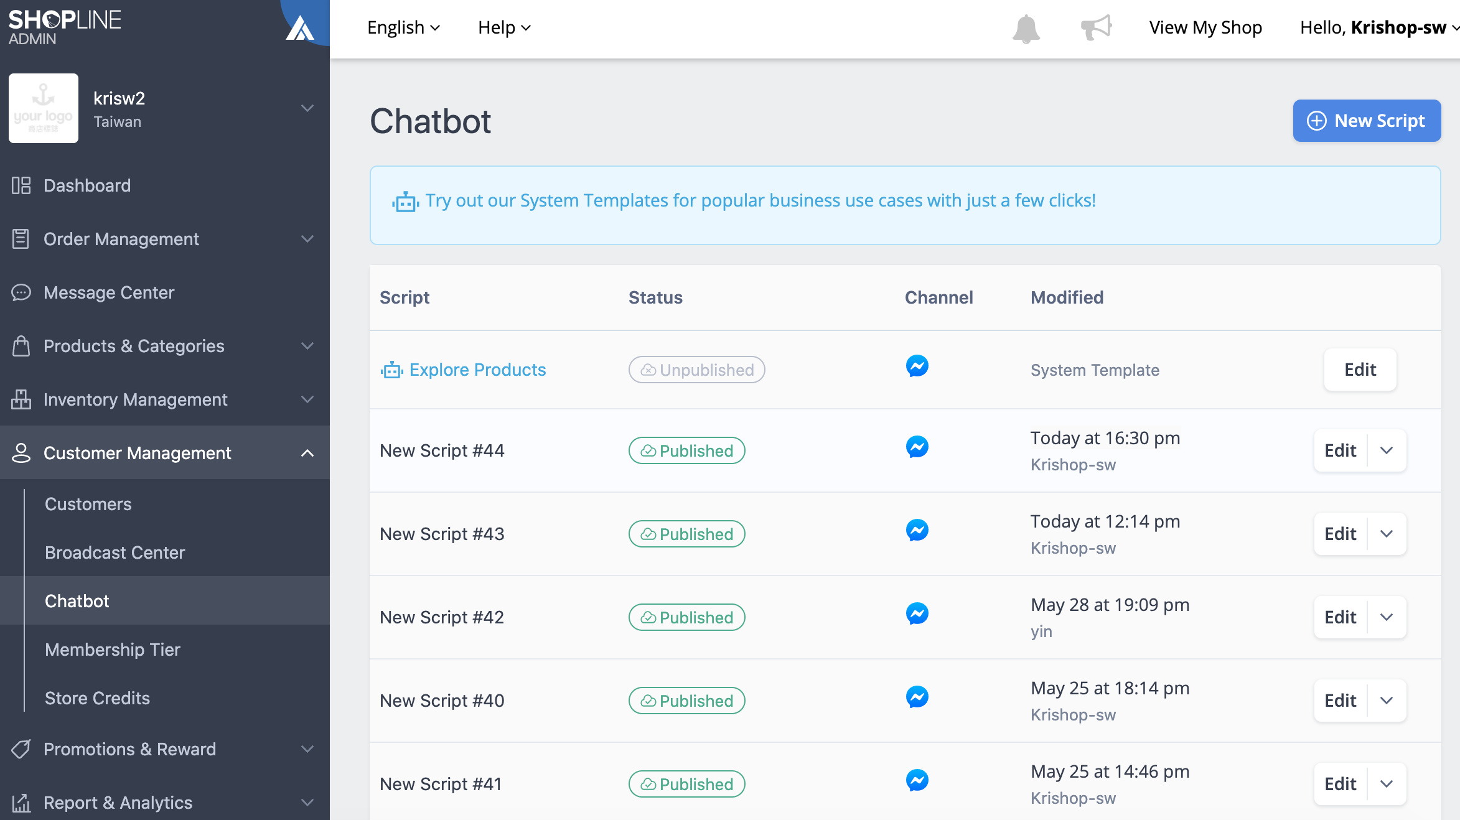Open Customers submenu item
Viewport: 1460px width, 820px height.
pos(88,504)
